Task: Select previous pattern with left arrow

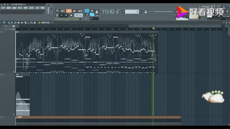Action: tap(124, 11)
